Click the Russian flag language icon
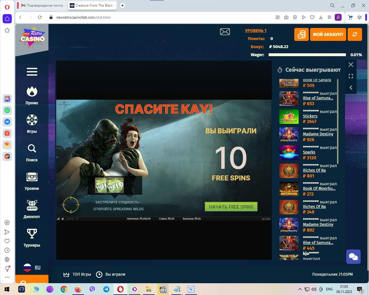 pos(27,268)
